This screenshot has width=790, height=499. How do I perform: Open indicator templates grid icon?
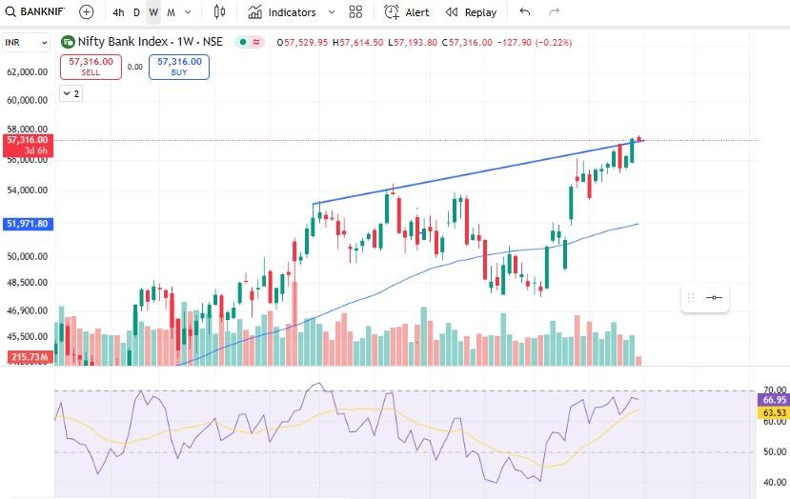tap(355, 12)
